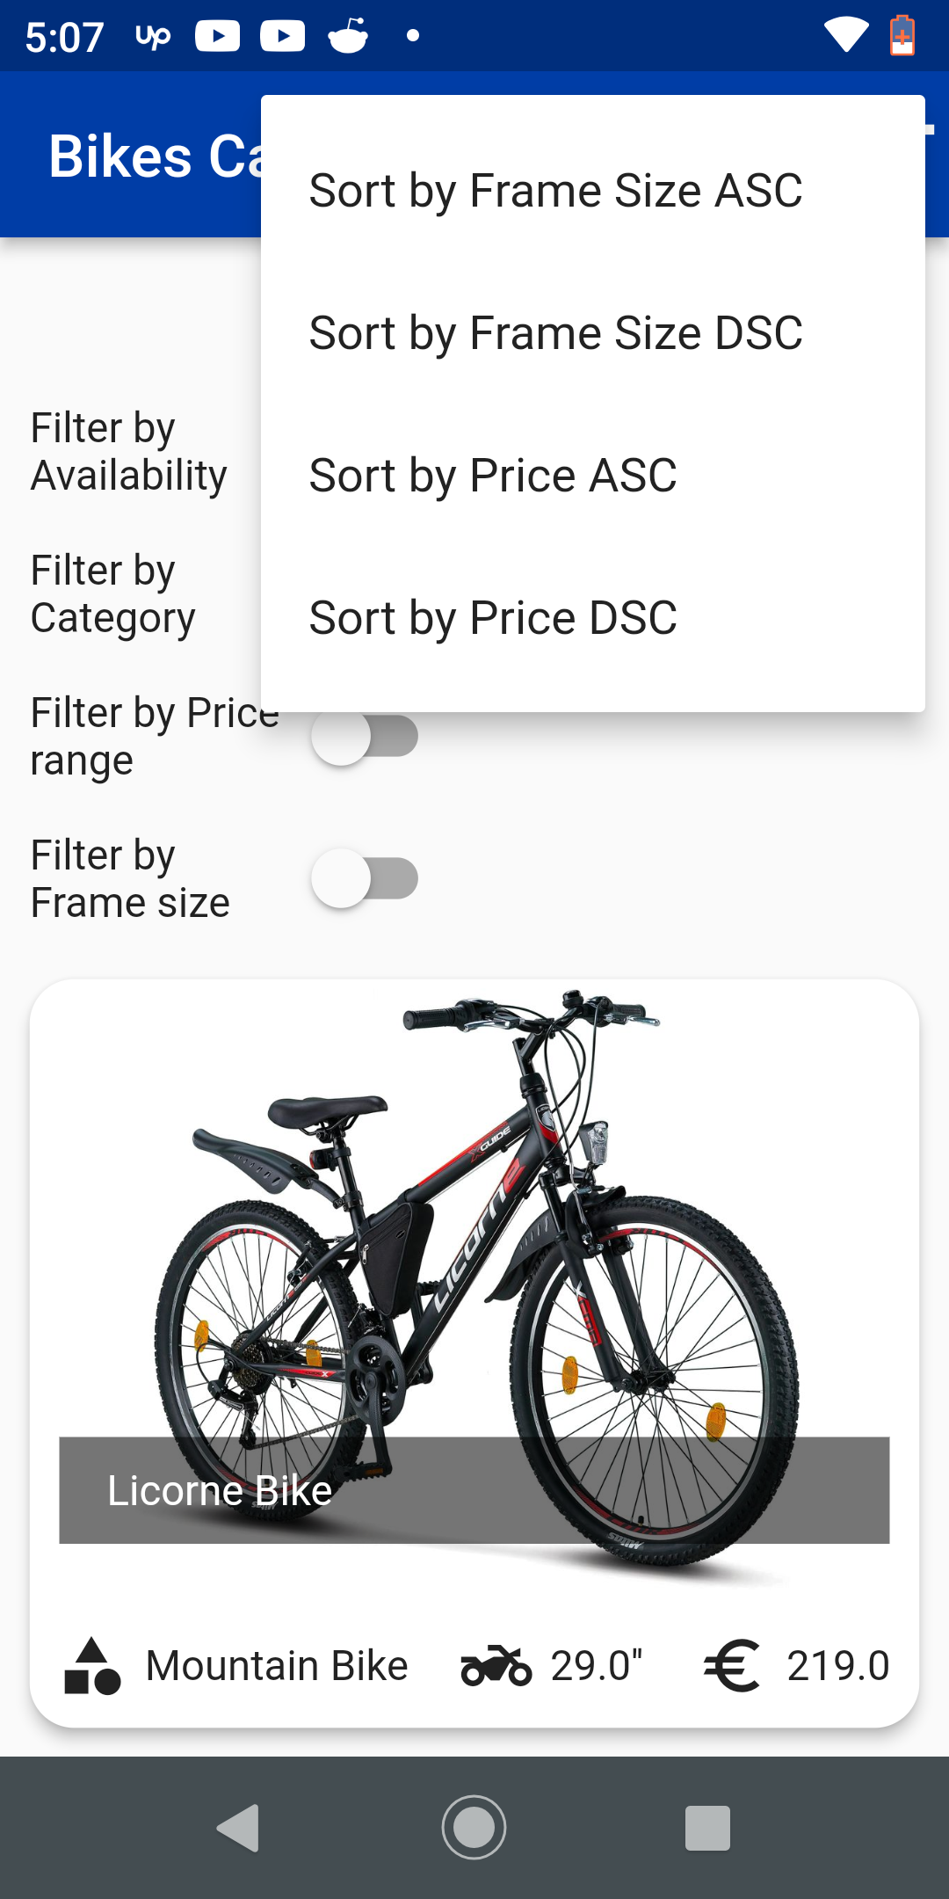Select Sort by Frame Size ASC

pos(555,191)
